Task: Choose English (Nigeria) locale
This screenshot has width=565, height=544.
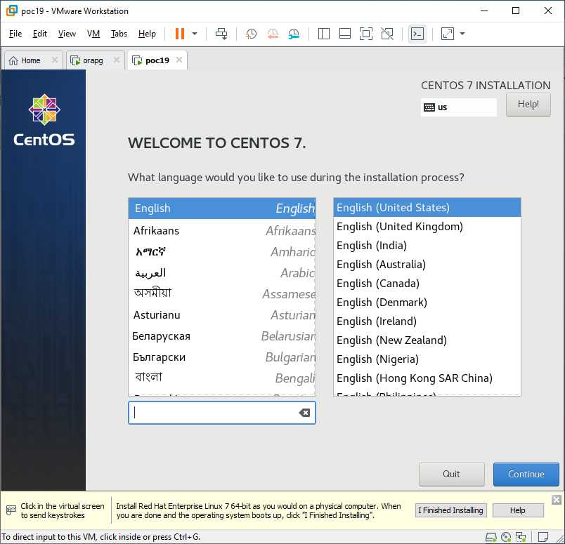Action: (x=427, y=359)
